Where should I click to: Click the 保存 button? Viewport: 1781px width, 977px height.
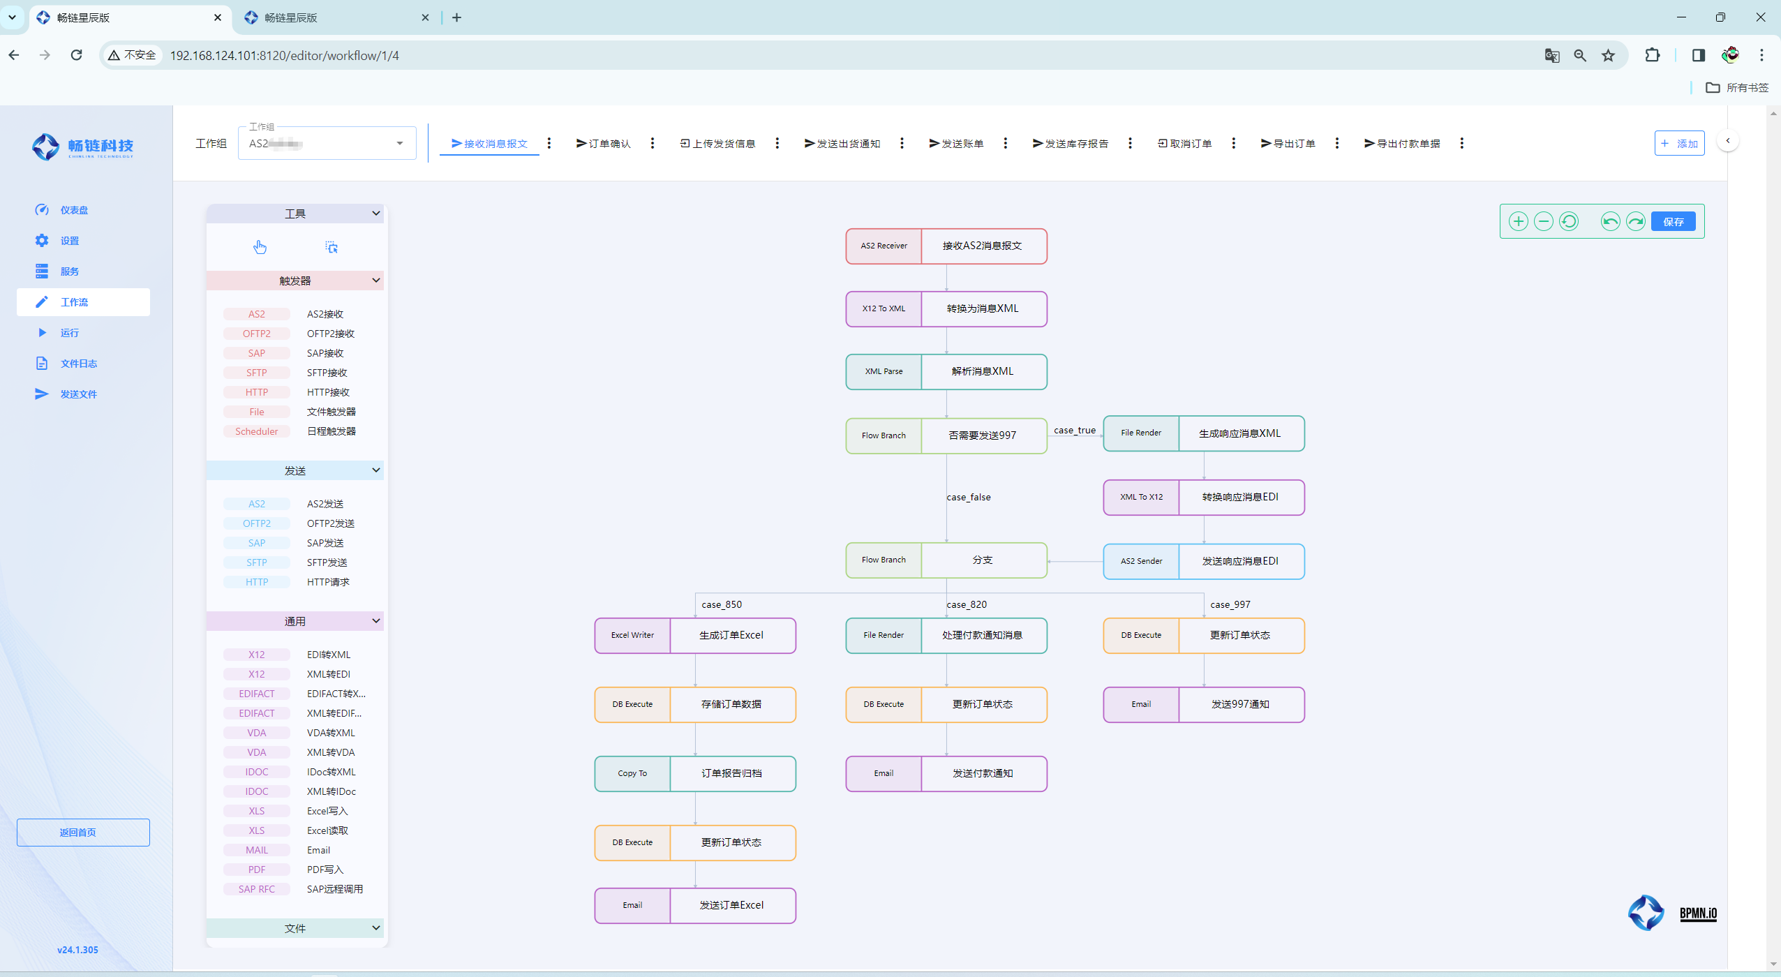point(1673,222)
